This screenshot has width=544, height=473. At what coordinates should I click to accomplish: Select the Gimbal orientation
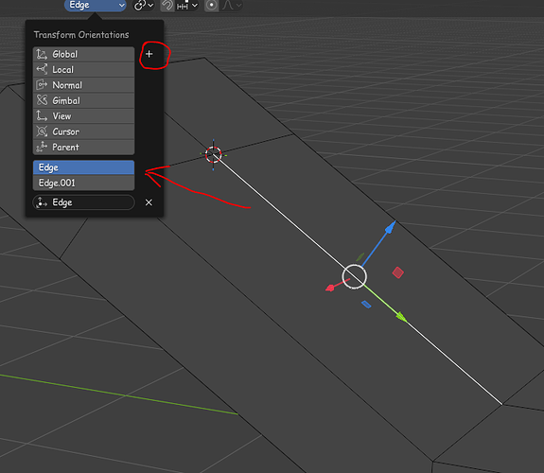[83, 100]
